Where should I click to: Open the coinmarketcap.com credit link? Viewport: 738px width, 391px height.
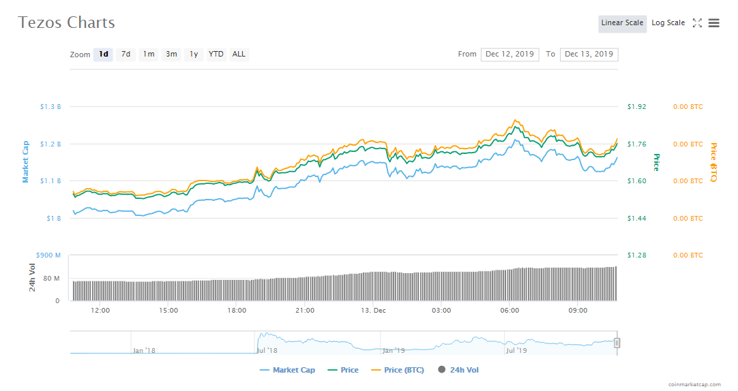tap(694, 384)
